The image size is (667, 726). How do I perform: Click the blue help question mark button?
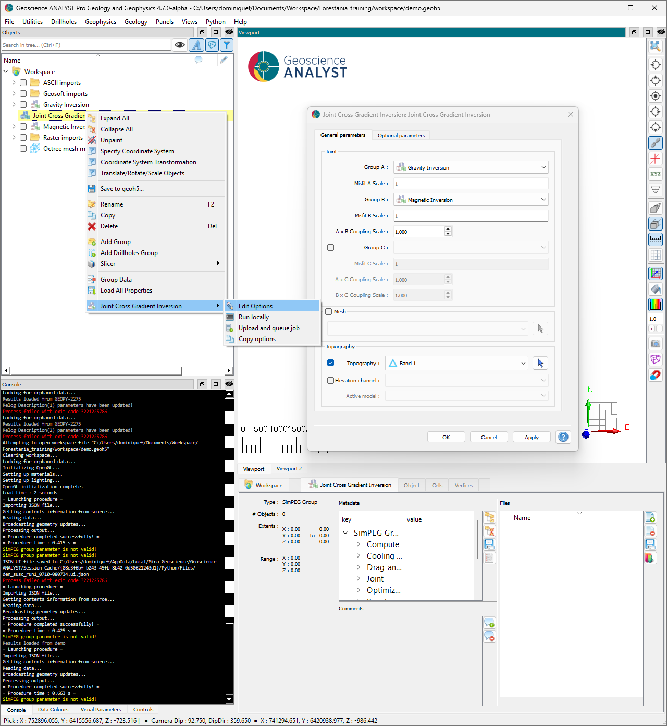pyautogui.click(x=563, y=437)
